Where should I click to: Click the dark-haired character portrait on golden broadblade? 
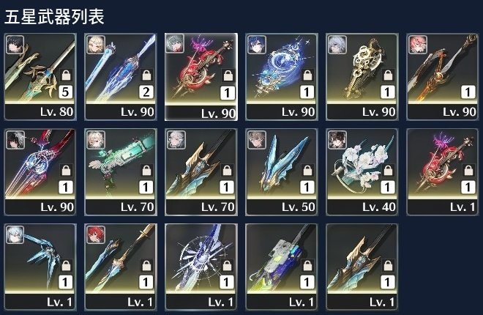[x=15, y=45]
